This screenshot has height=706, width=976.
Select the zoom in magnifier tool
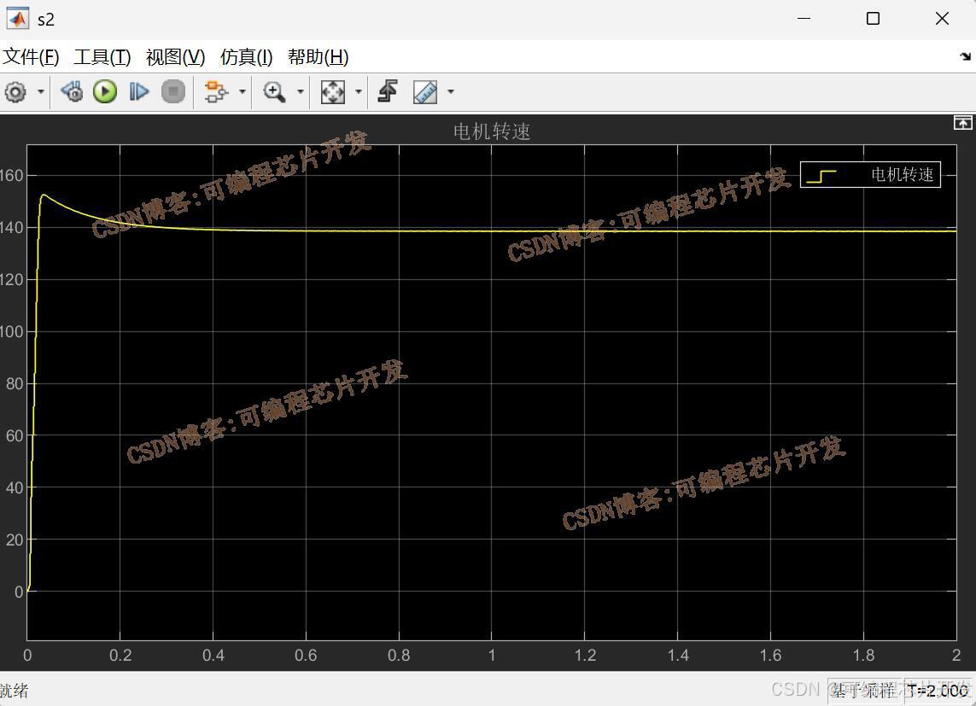[274, 92]
